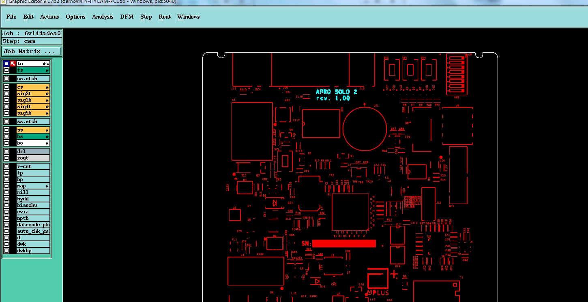Click the hand icon on the 'sig4t' layer
The width and height of the screenshot is (588, 302).
click(47, 107)
